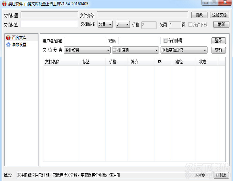This screenshot has height=181, width=233.
Task: Click the app logo in title bar
Action: pos(4,4)
